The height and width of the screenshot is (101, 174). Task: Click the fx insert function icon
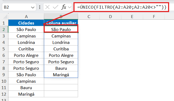64,7
